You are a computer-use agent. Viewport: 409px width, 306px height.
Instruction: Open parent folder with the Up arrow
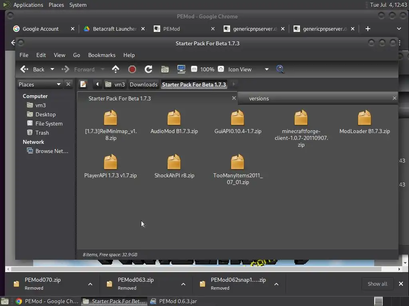click(x=115, y=69)
